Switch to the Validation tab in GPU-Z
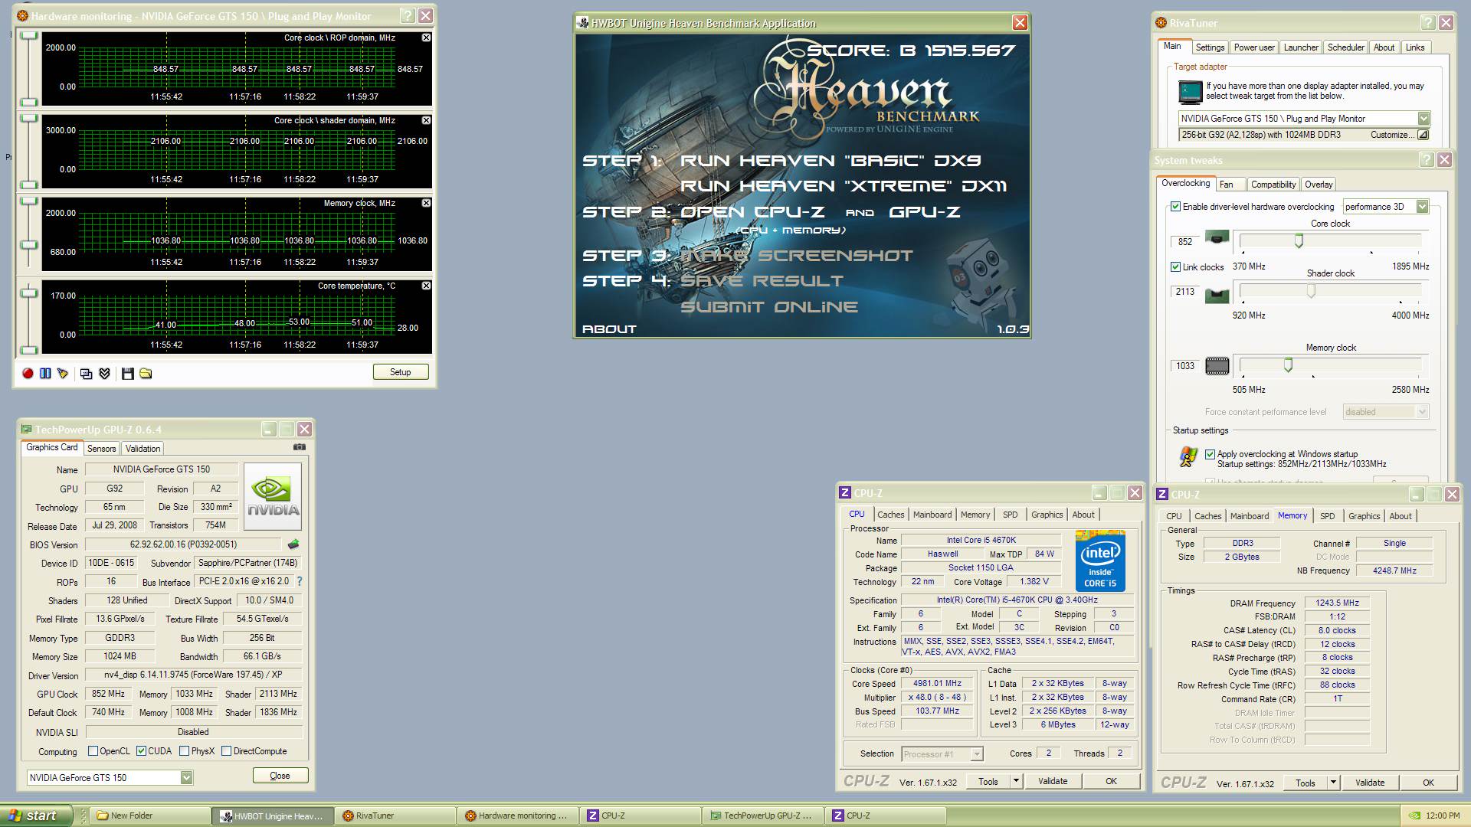This screenshot has height=827, width=1471. tap(143, 449)
